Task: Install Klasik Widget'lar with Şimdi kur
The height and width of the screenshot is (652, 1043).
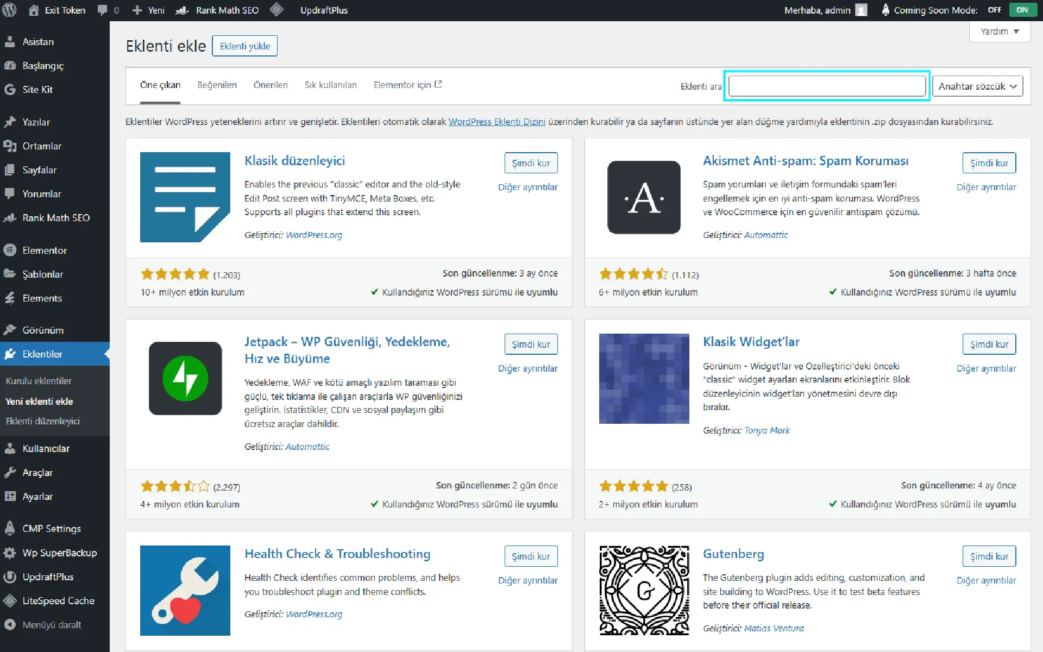Action: pyautogui.click(x=989, y=344)
